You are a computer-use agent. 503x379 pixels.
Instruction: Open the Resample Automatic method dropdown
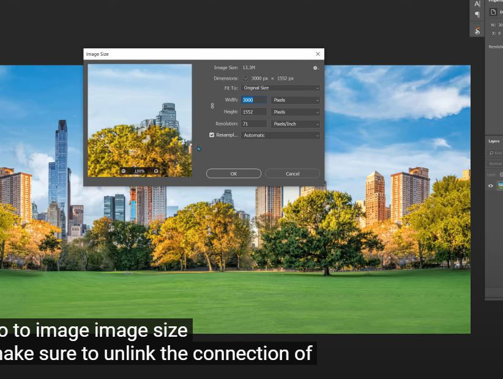point(281,135)
